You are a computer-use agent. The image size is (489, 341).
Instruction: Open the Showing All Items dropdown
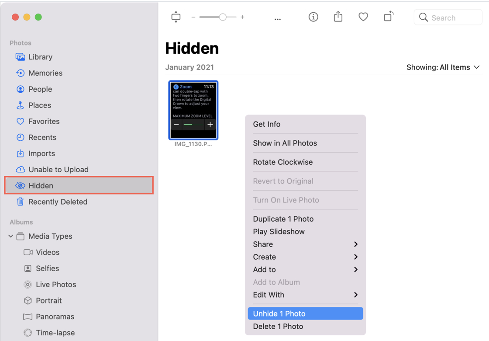pos(443,67)
